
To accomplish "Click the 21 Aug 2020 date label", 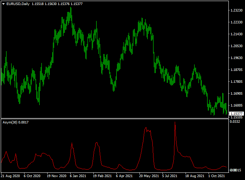I will click(10, 176).
